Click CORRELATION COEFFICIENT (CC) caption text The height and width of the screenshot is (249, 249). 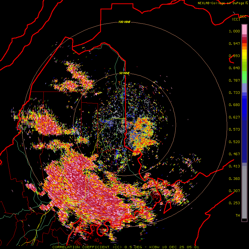(87, 247)
